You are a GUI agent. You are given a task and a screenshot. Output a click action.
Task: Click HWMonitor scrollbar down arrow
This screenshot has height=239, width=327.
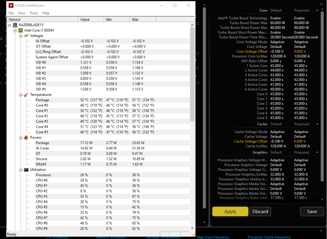192,228
